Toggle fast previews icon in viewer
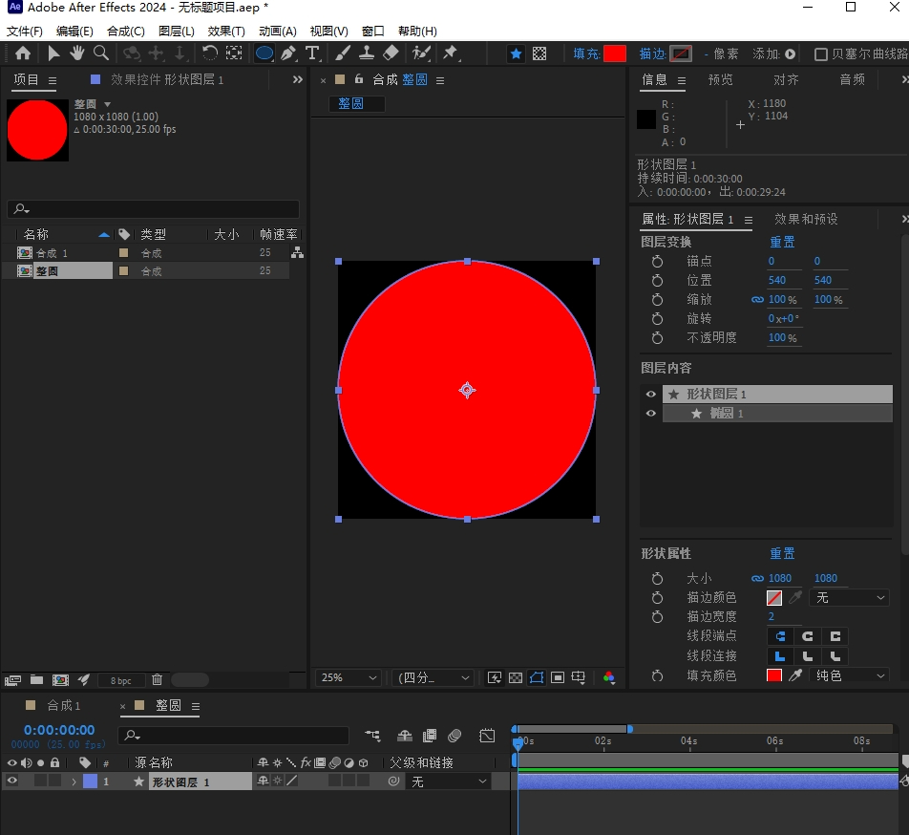This screenshot has width=909, height=835. point(495,677)
